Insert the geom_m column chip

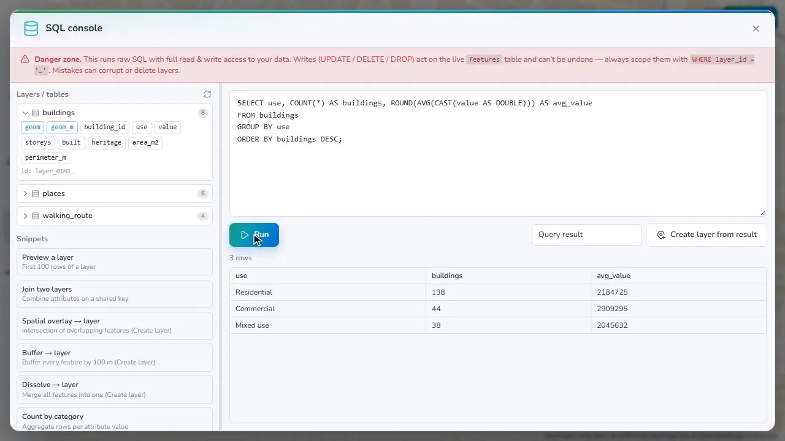[x=62, y=127]
